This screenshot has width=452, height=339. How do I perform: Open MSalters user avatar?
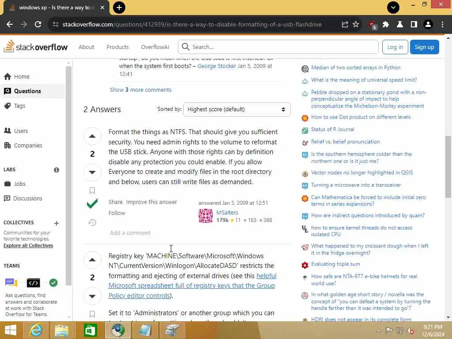206,216
